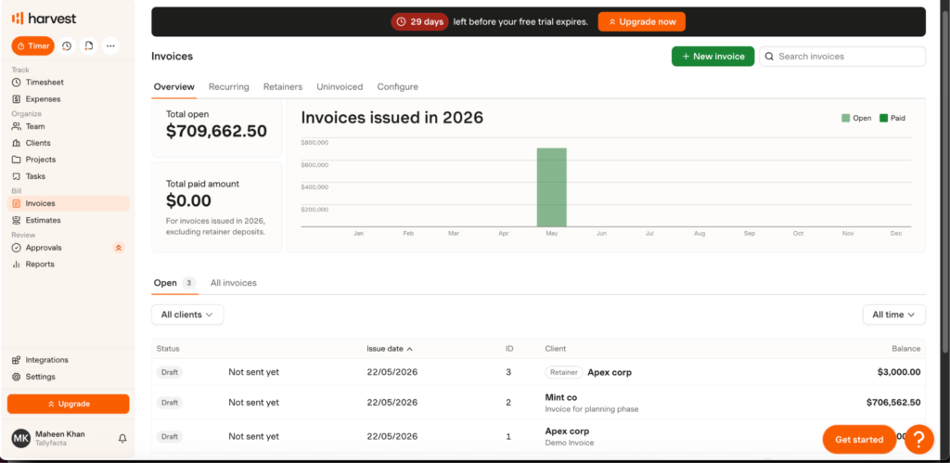Open Timesheet in sidebar
This screenshot has width=950, height=463.
coord(45,83)
